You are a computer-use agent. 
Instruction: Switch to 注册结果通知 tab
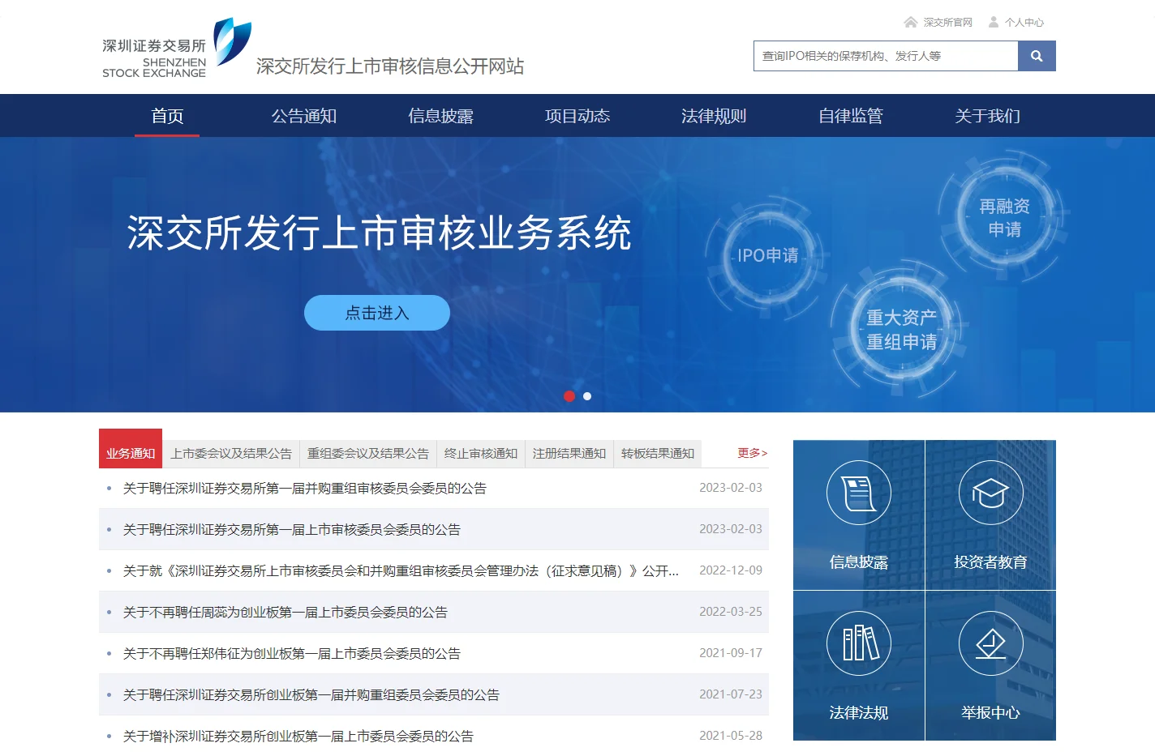[569, 454]
